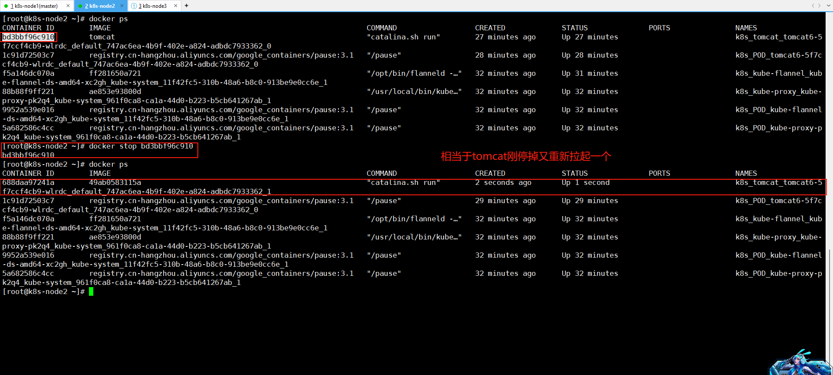Click the "Up 28 minutes" status
This screenshot has width=833, height=375.
pyautogui.click(x=590, y=55)
